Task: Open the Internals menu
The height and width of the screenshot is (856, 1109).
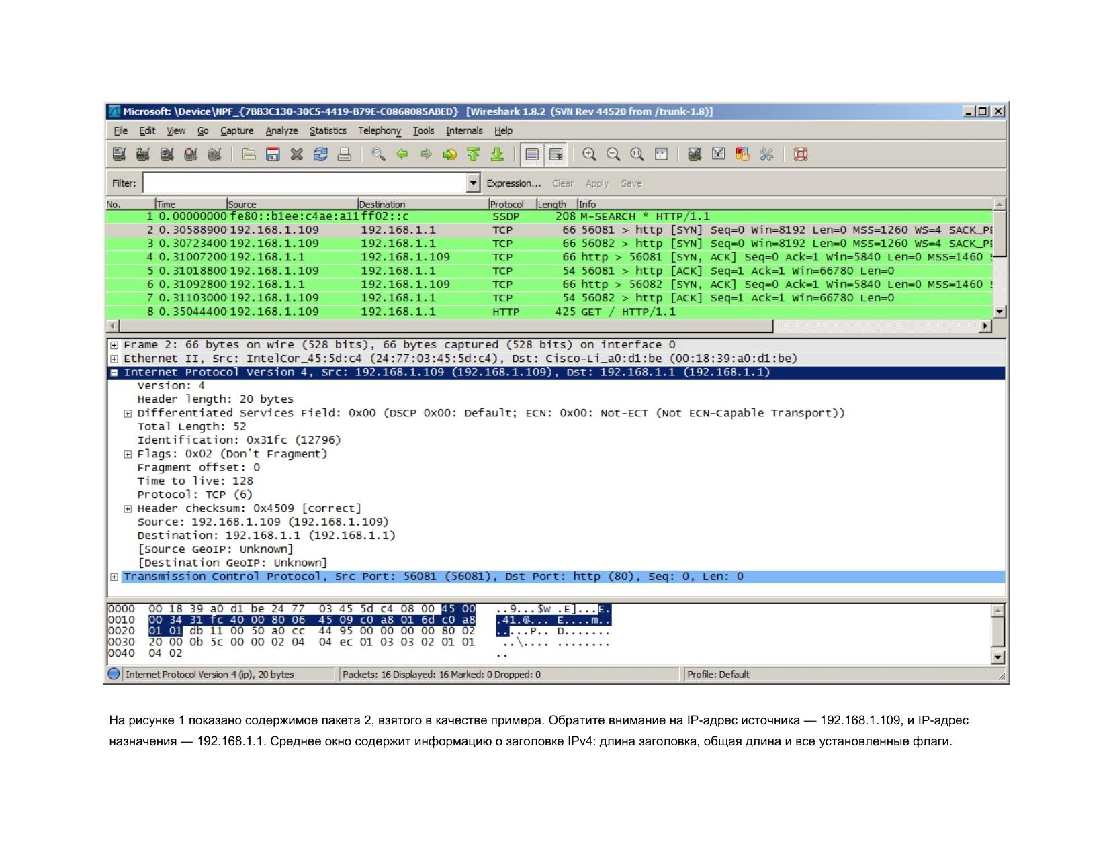Action: (x=464, y=131)
